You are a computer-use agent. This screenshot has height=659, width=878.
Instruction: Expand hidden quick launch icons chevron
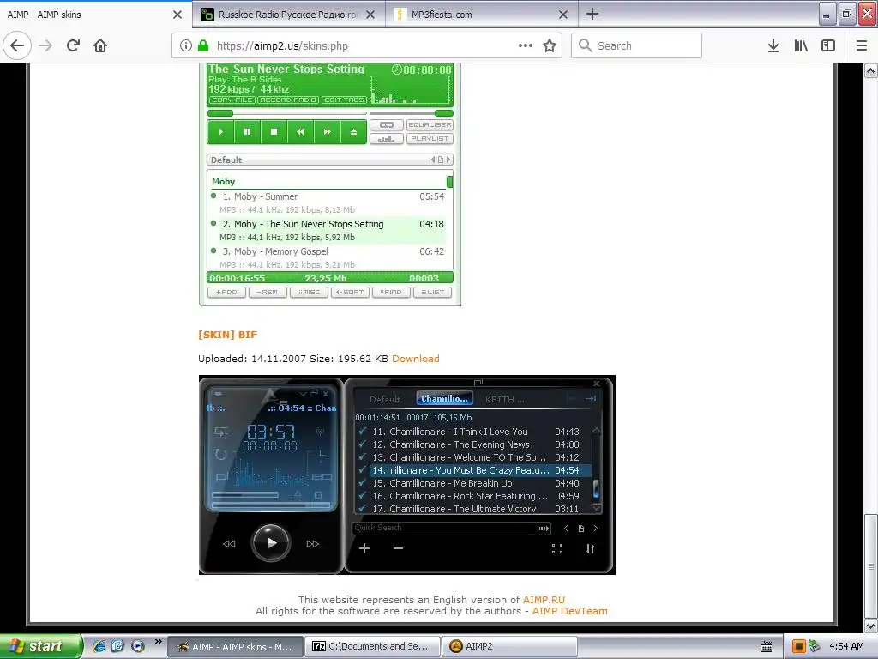click(x=158, y=642)
